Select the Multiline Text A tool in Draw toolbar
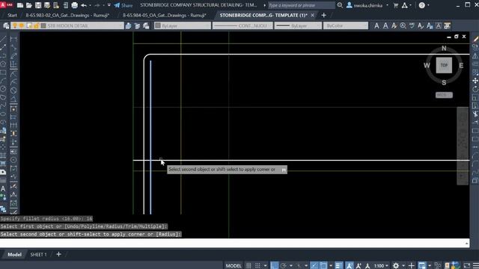Image resolution: width=479 pixels, height=269 pixels. 3,189
